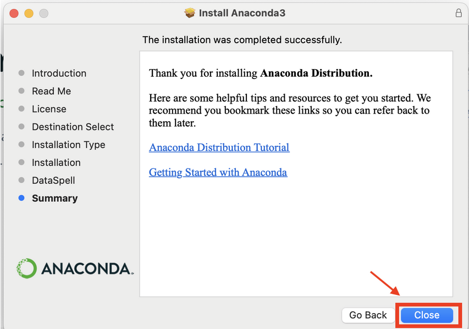Select the Destination Select step
This screenshot has height=329, width=469.
(73, 127)
